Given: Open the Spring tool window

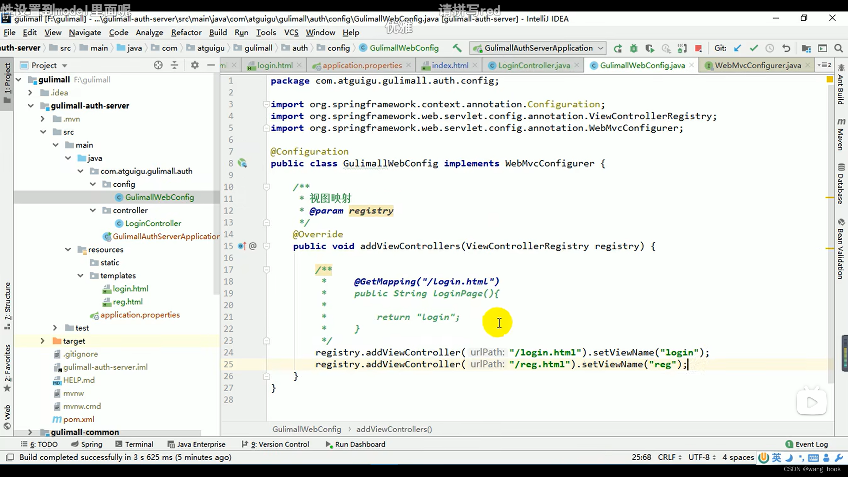Looking at the screenshot, I should [87, 444].
